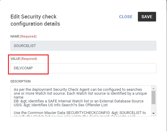
Task: Click the dialog title heading text
Action: pyautogui.click(x=35, y=20)
